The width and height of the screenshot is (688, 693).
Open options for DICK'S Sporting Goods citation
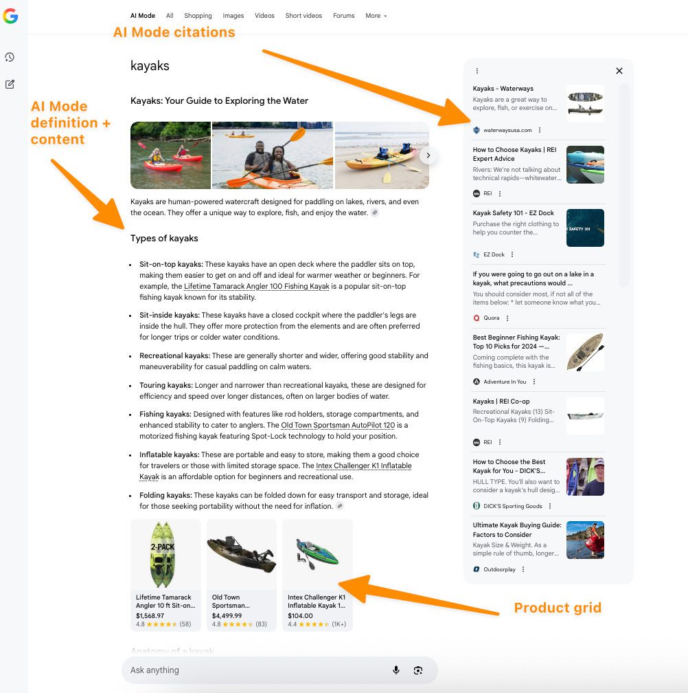[x=550, y=506]
